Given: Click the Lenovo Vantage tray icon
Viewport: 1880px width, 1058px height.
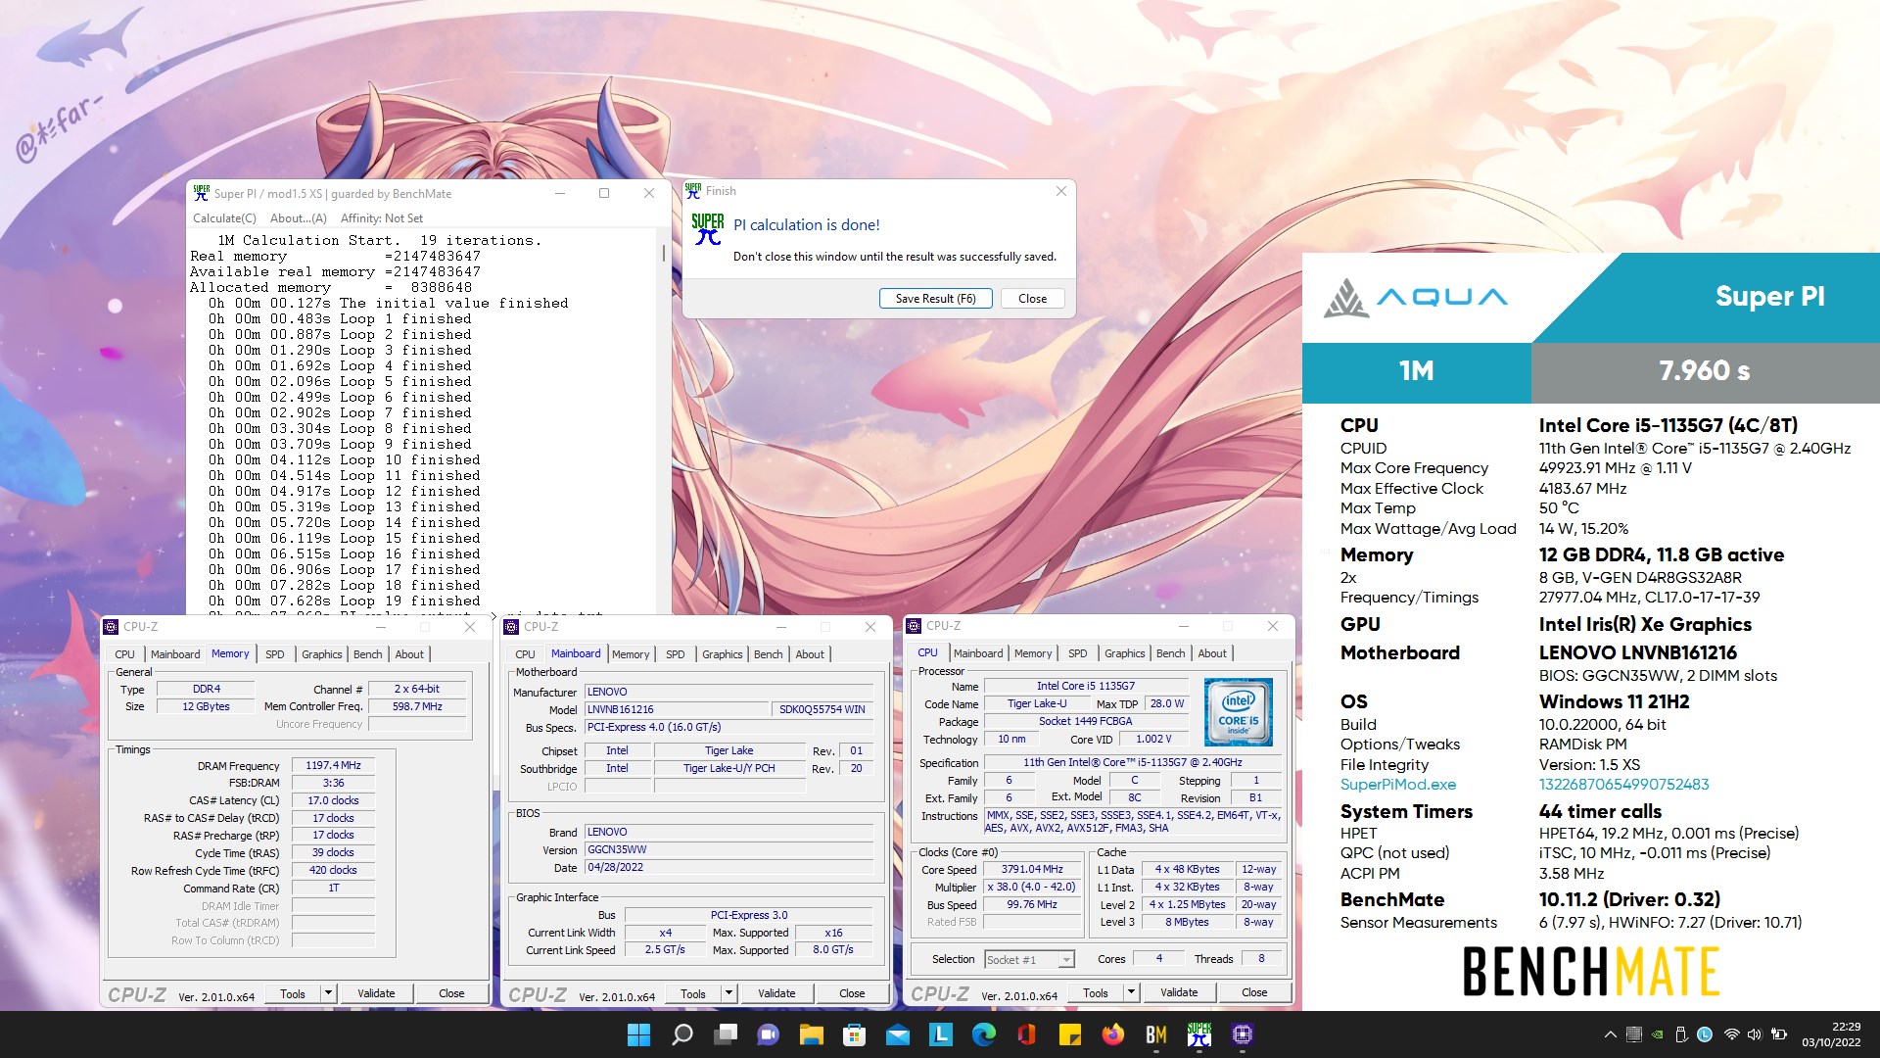Looking at the screenshot, I should 1705,1034.
